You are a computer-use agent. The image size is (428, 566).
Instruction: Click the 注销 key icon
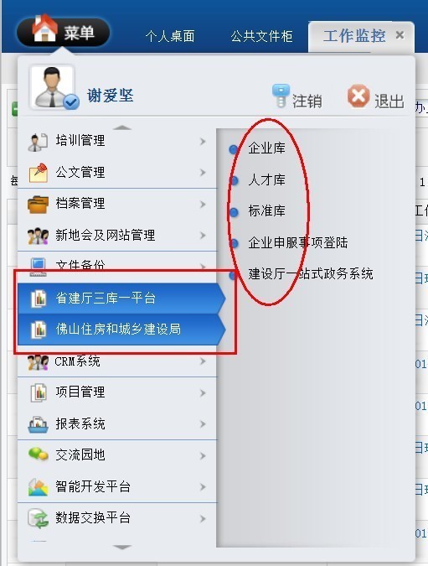pyautogui.click(x=281, y=96)
